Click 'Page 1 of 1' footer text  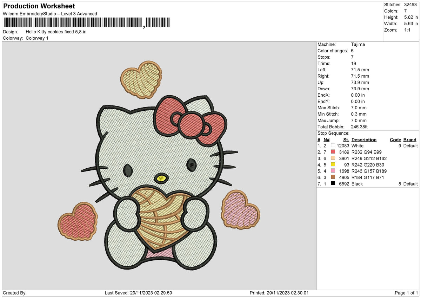click(x=406, y=293)
